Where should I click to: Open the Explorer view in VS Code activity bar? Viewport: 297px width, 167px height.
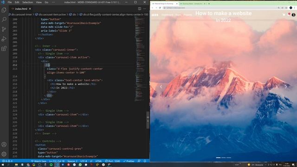tap(4, 10)
